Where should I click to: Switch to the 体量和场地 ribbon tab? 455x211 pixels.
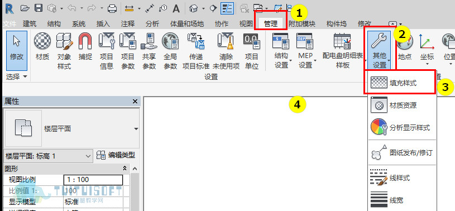pyautogui.click(x=187, y=24)
